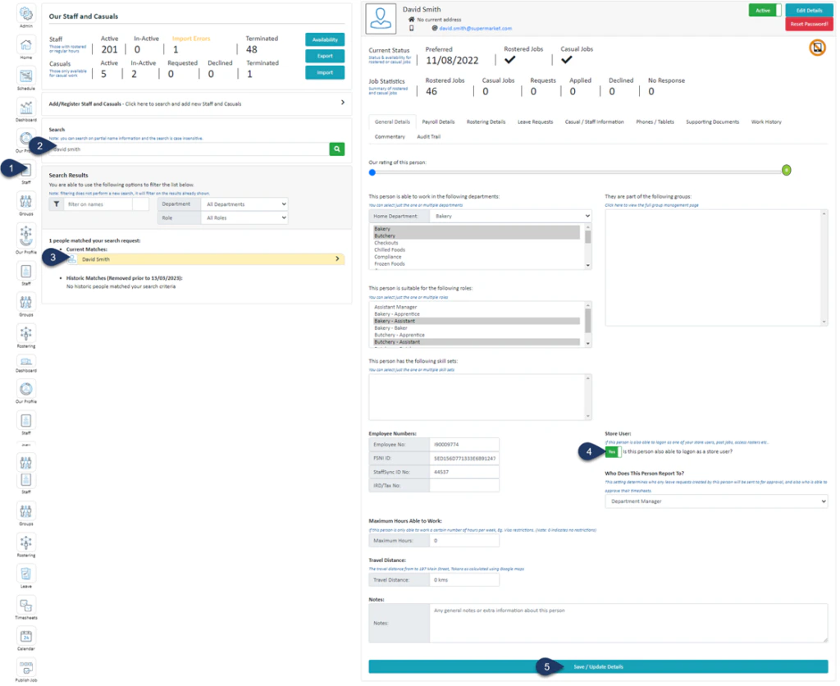This screenshot has width=840, height=686.
Task: Open the Supporting Documents tab
Action: coord(713,122)
